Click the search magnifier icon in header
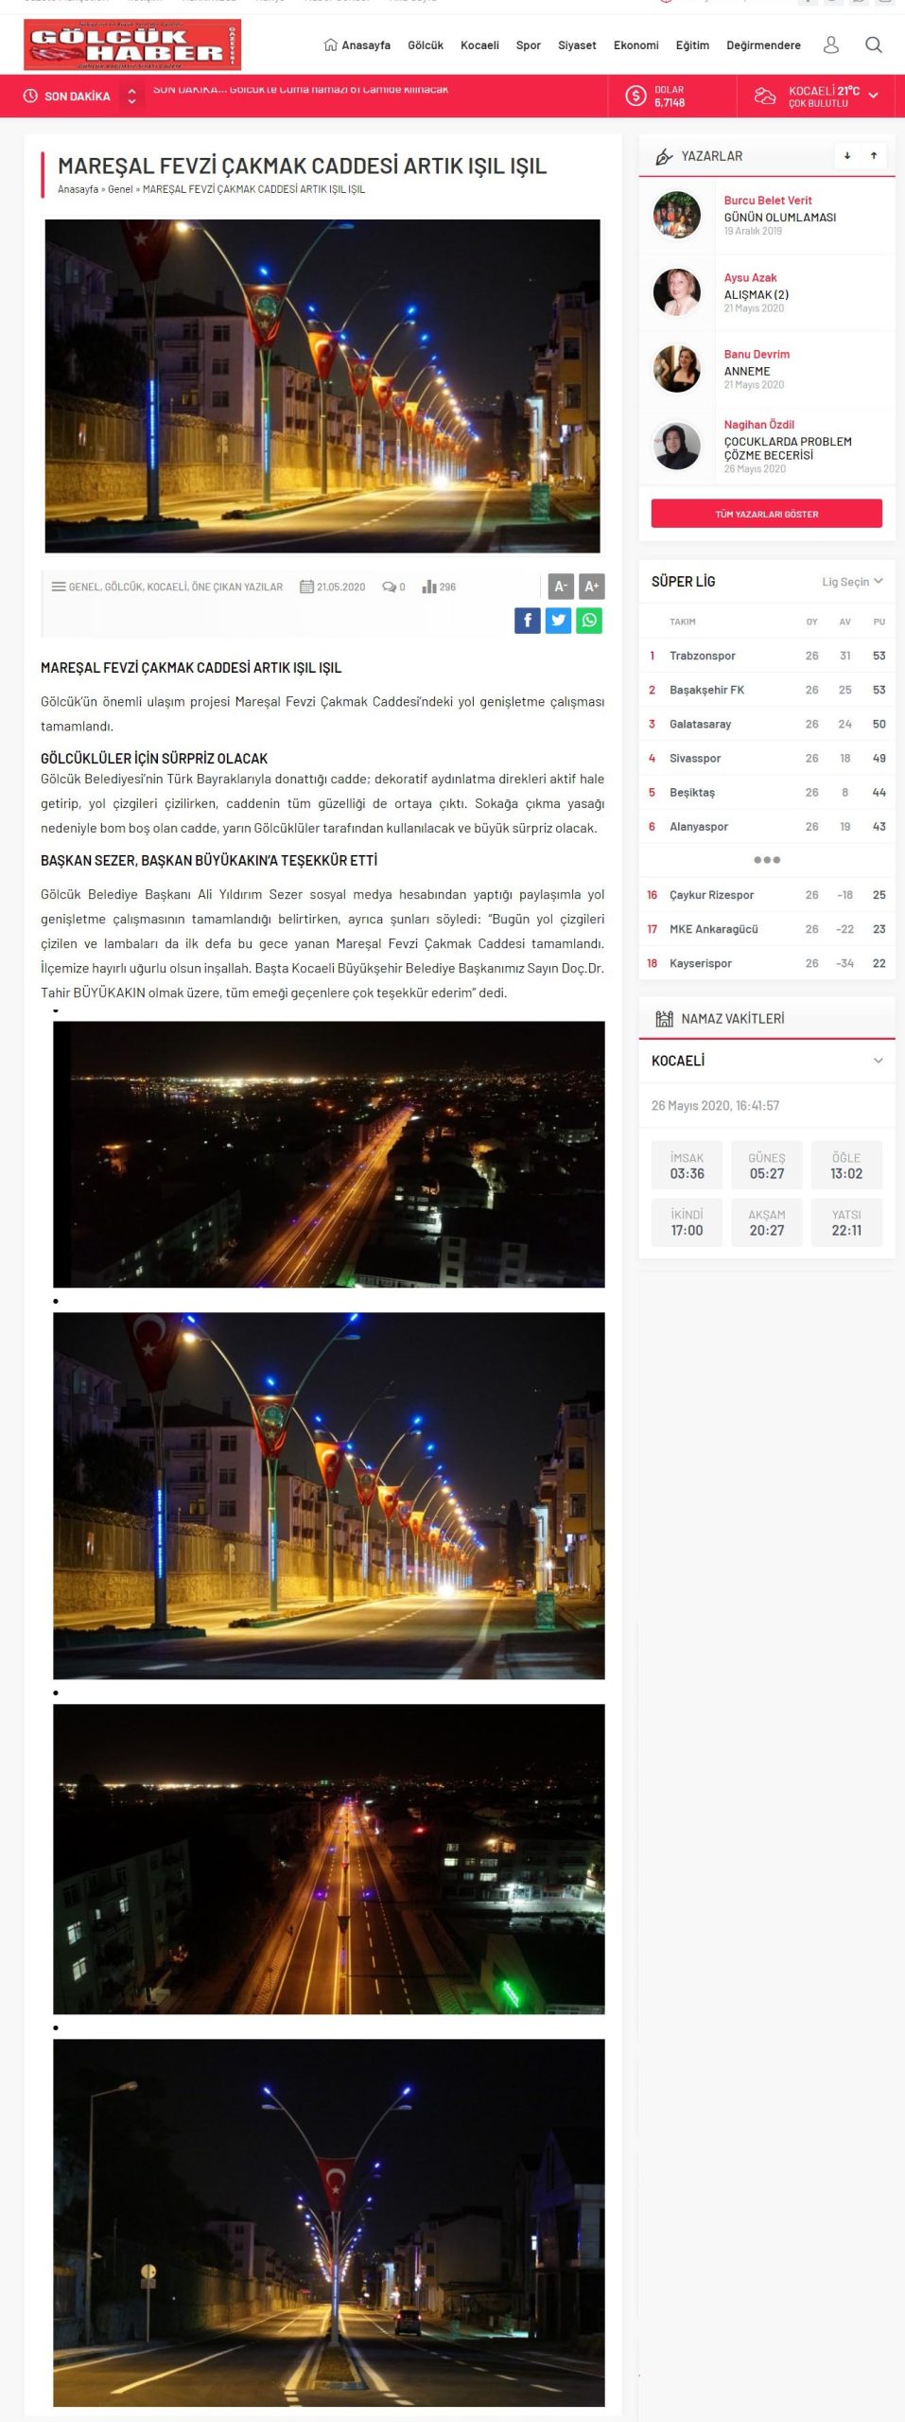This screenshot has width=905, height=2422. coord(873,44)
